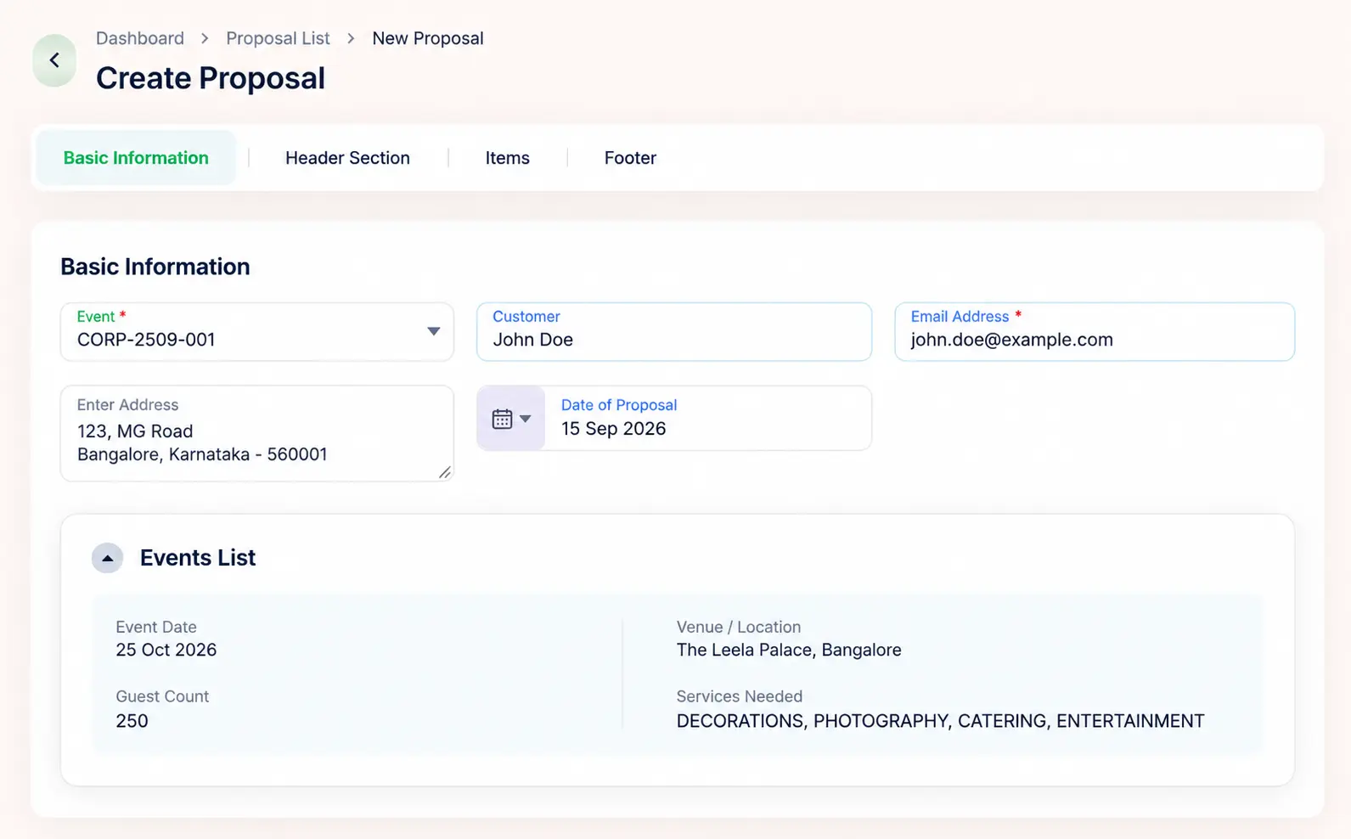Click the Services Needed label
This screenshot has width=1351, height=839.
(x=740, y=696)
